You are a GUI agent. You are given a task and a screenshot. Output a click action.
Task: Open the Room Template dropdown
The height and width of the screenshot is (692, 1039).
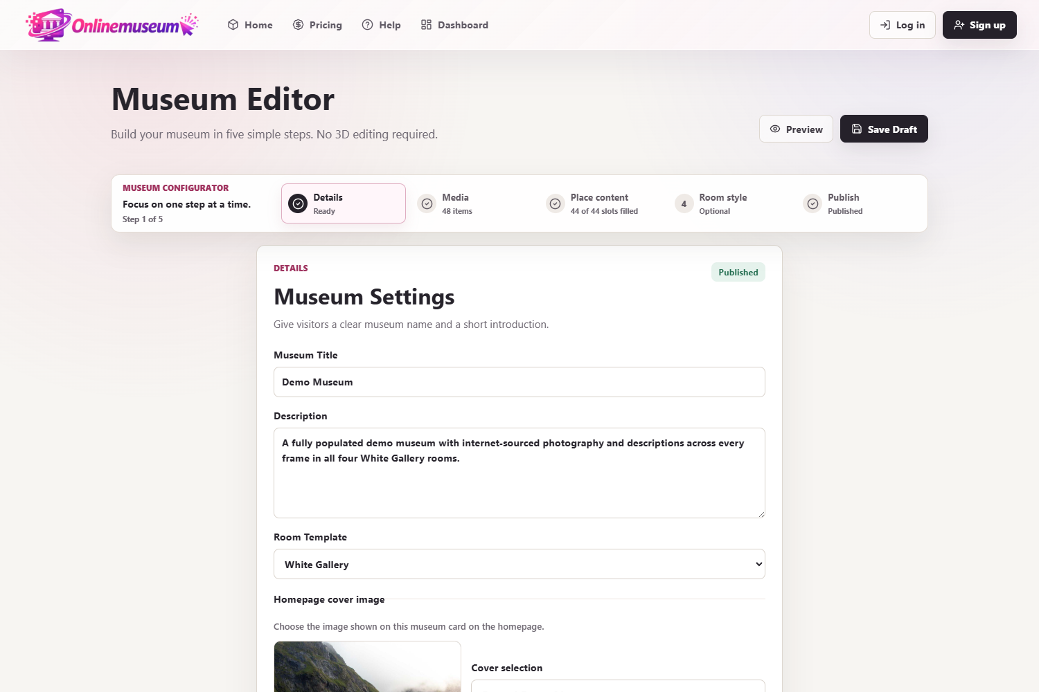(519, 564)
